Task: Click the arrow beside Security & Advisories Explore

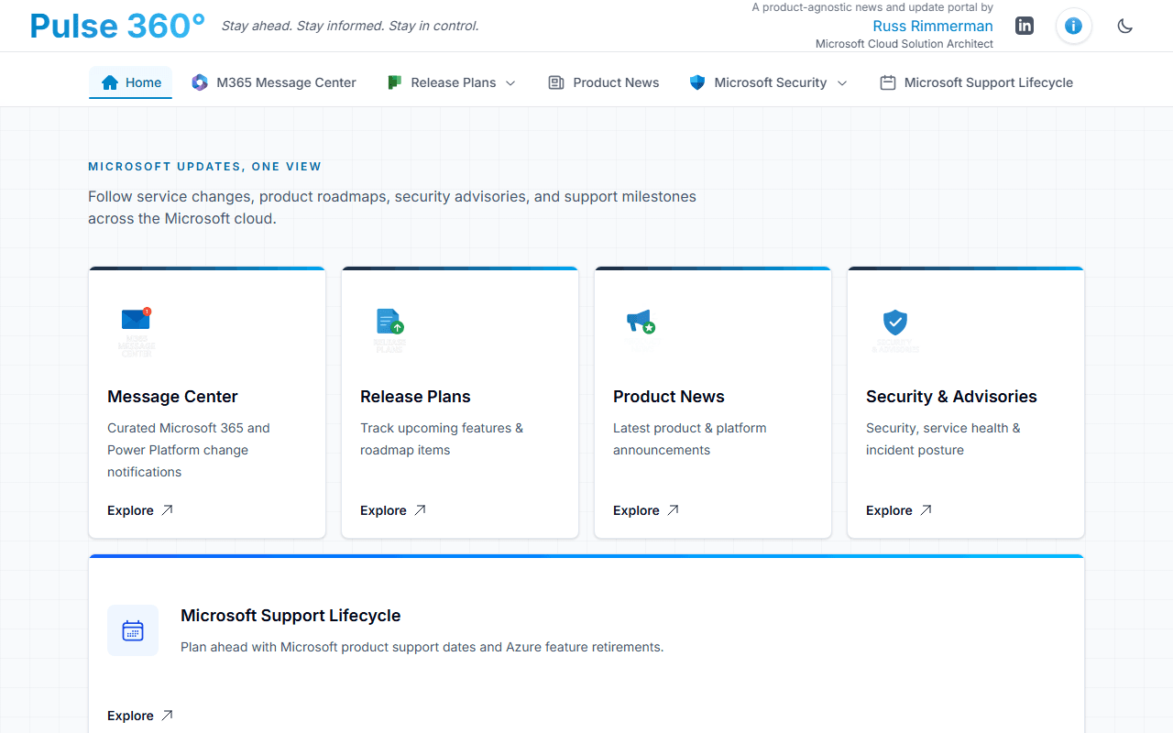Action: (926, 510)
